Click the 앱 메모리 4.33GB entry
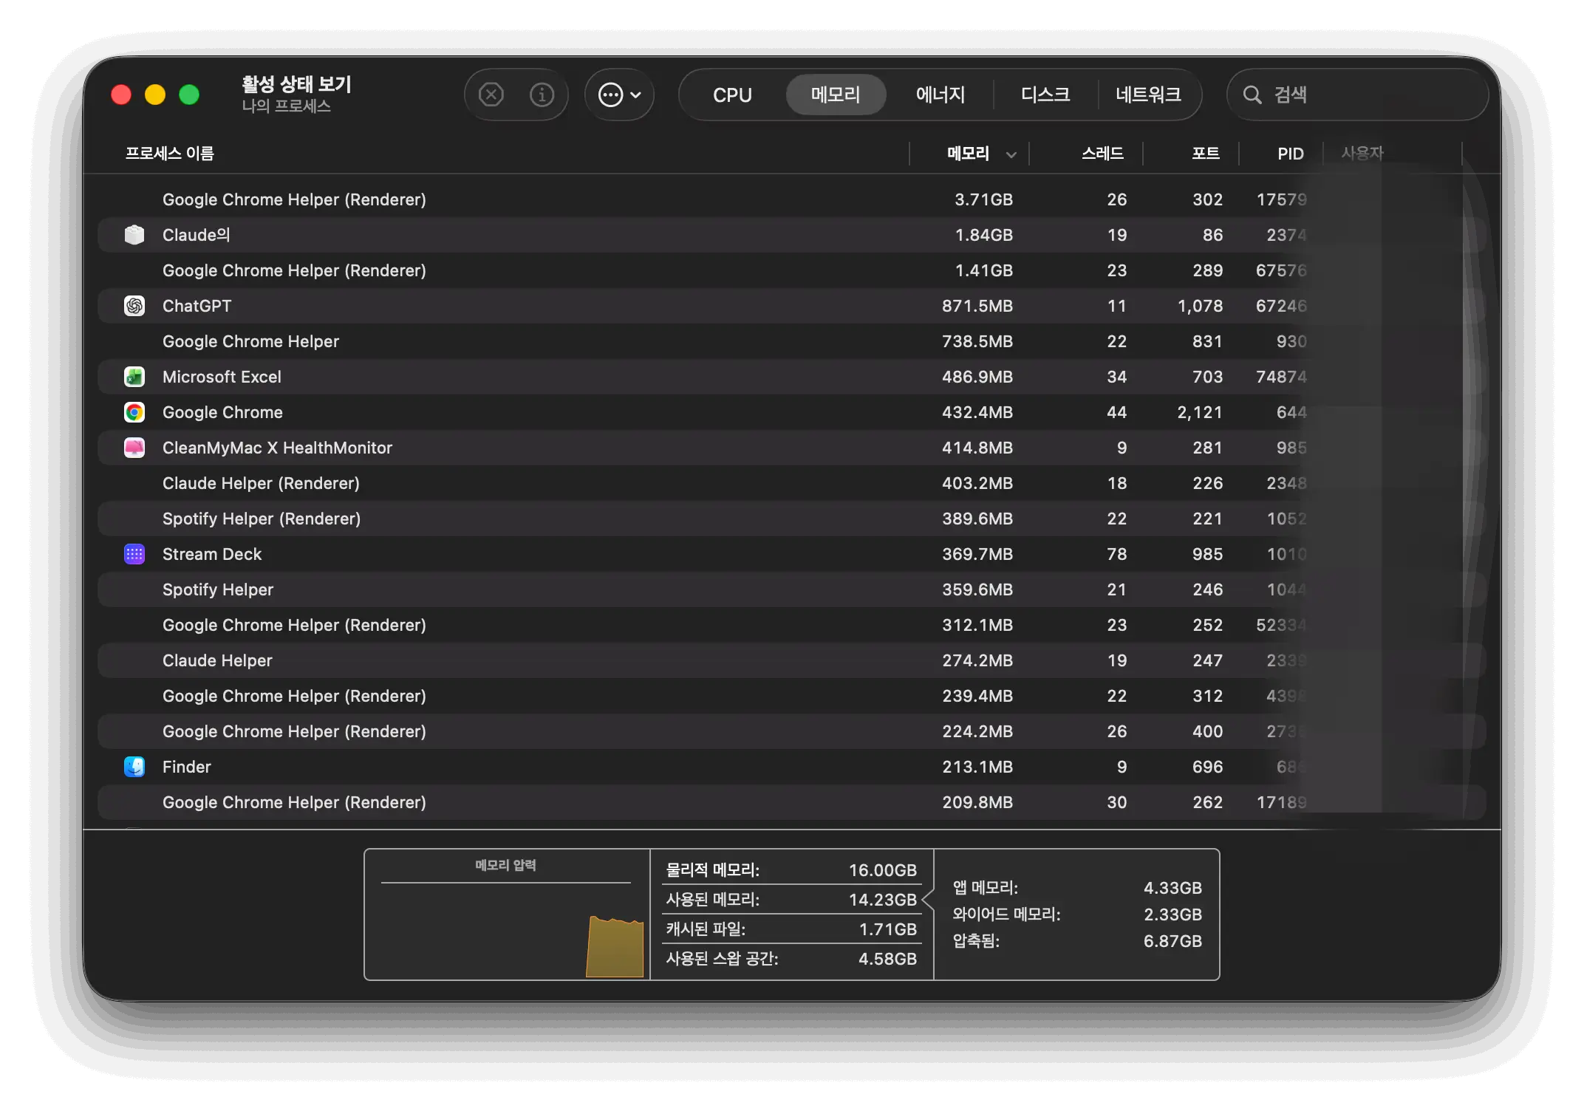This screenshot has width=1584, height=1111. [x=1077, y=888]
